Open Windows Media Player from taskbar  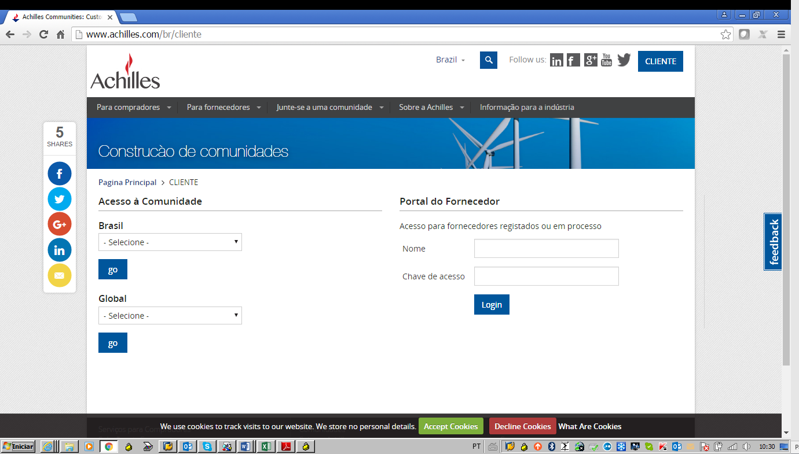[89, 446]
